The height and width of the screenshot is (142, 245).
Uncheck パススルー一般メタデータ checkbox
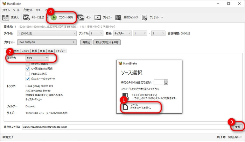click(x=28, y=79)
